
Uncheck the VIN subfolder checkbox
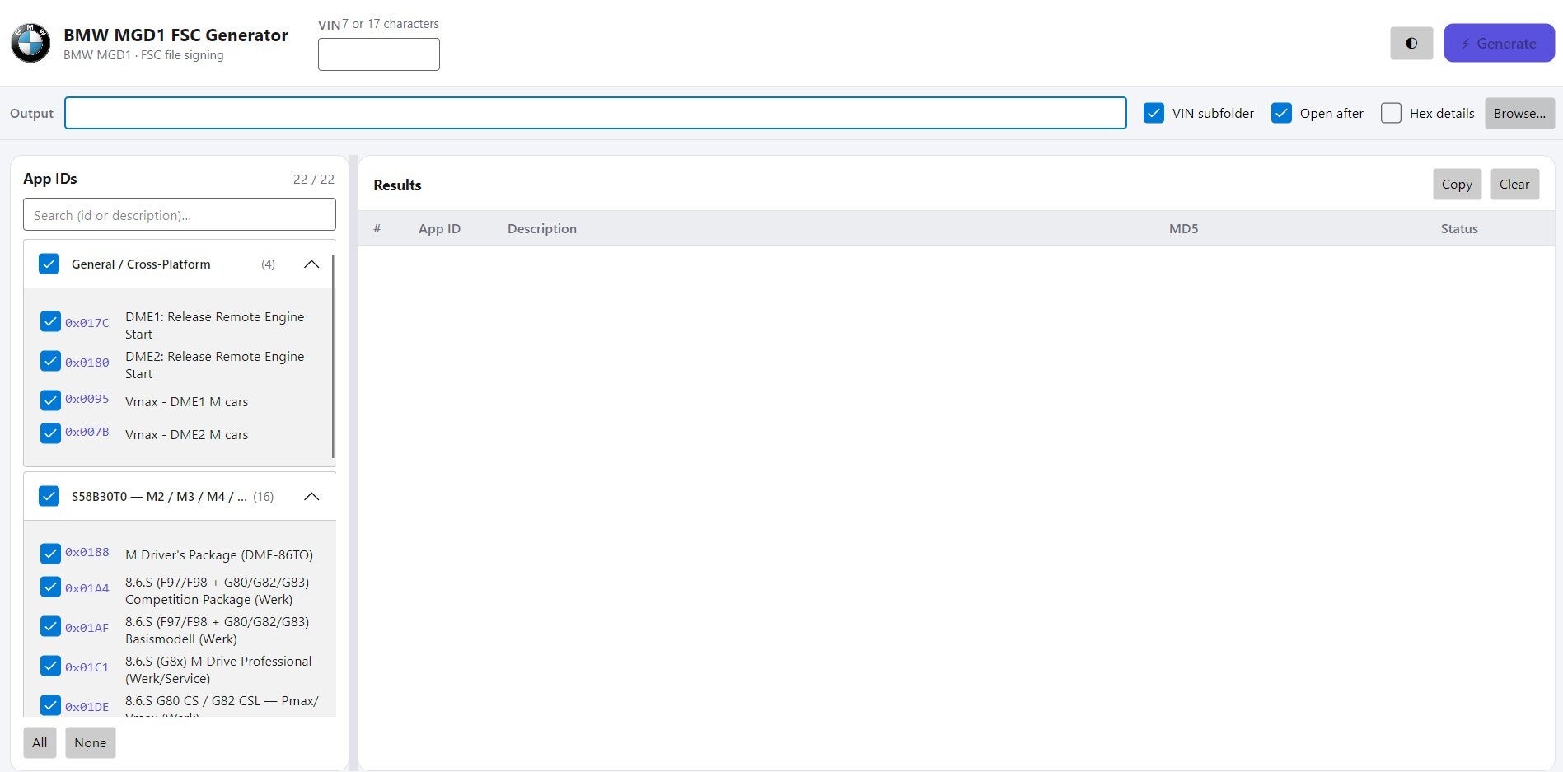point(1154,113)
